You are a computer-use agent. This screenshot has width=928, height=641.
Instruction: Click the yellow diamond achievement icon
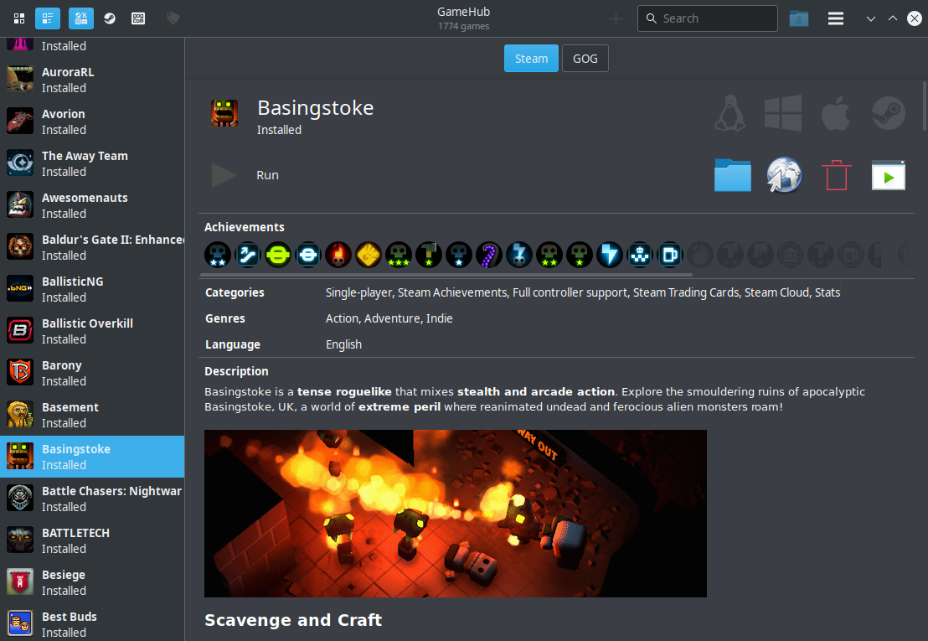pyautogui.click(x=369, y=255)
